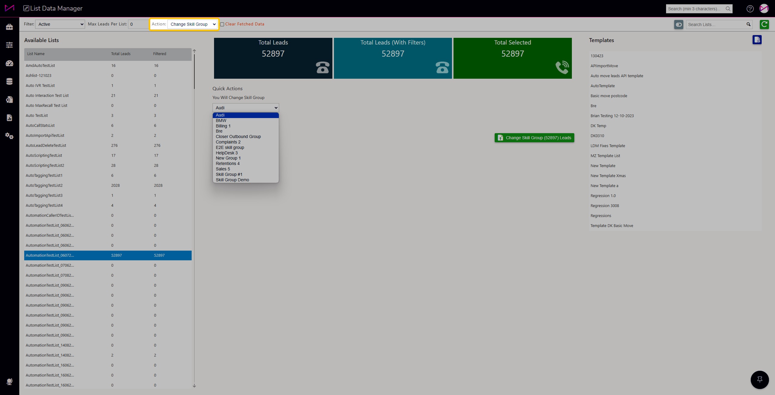Screen dimensions: 775x395
Task: Open the user profile avatar
Action: (x=764, y=8)
